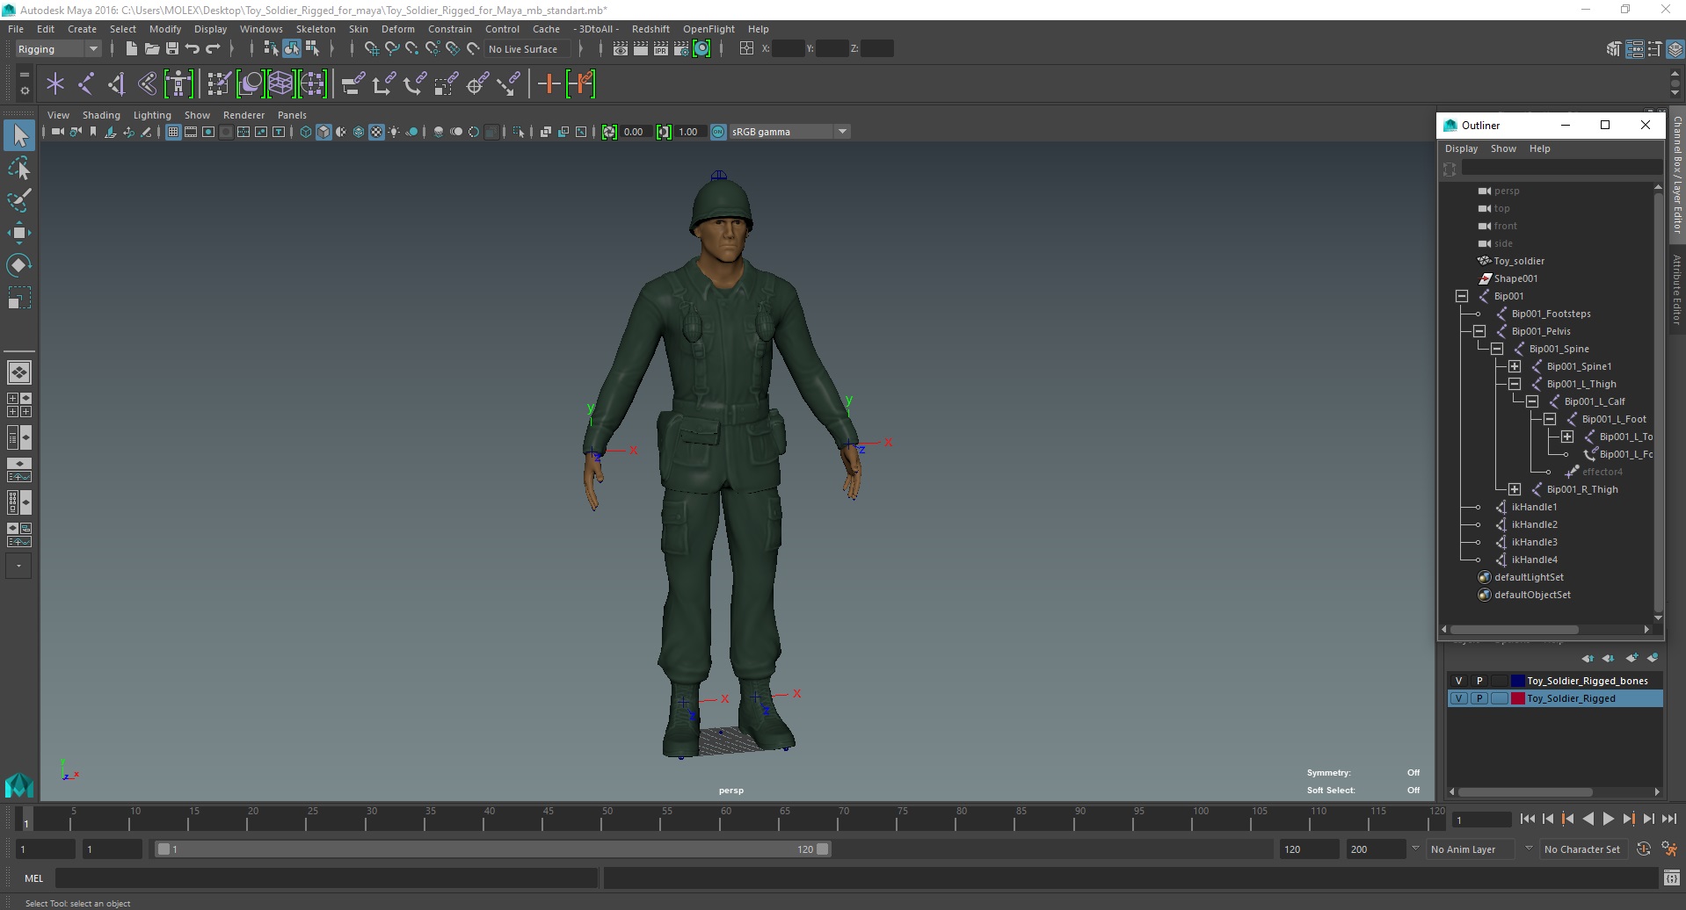
Task: Open the sRGB gamma view transform dropdown
Action: pos(788,132)
